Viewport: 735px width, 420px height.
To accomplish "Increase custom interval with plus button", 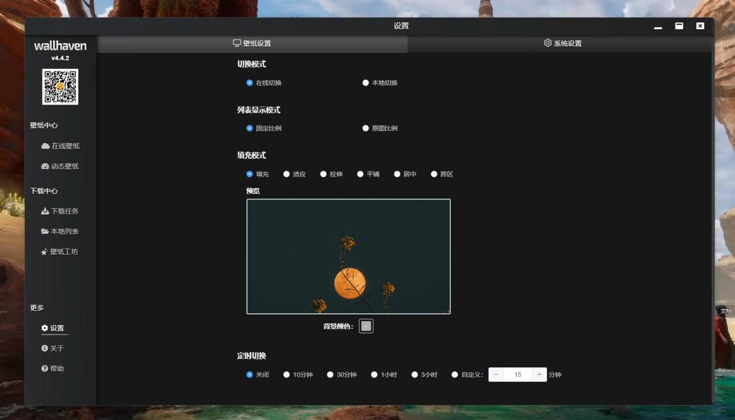I will (x=540, y=375).
